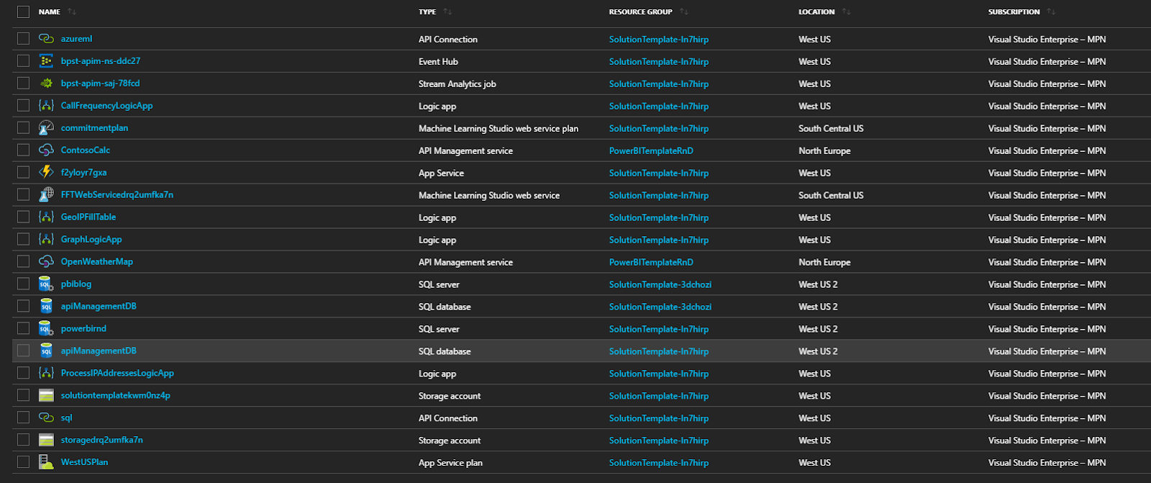Click the LOCATION column header
Screen dimensions: 1151x483
coord(816,12)
